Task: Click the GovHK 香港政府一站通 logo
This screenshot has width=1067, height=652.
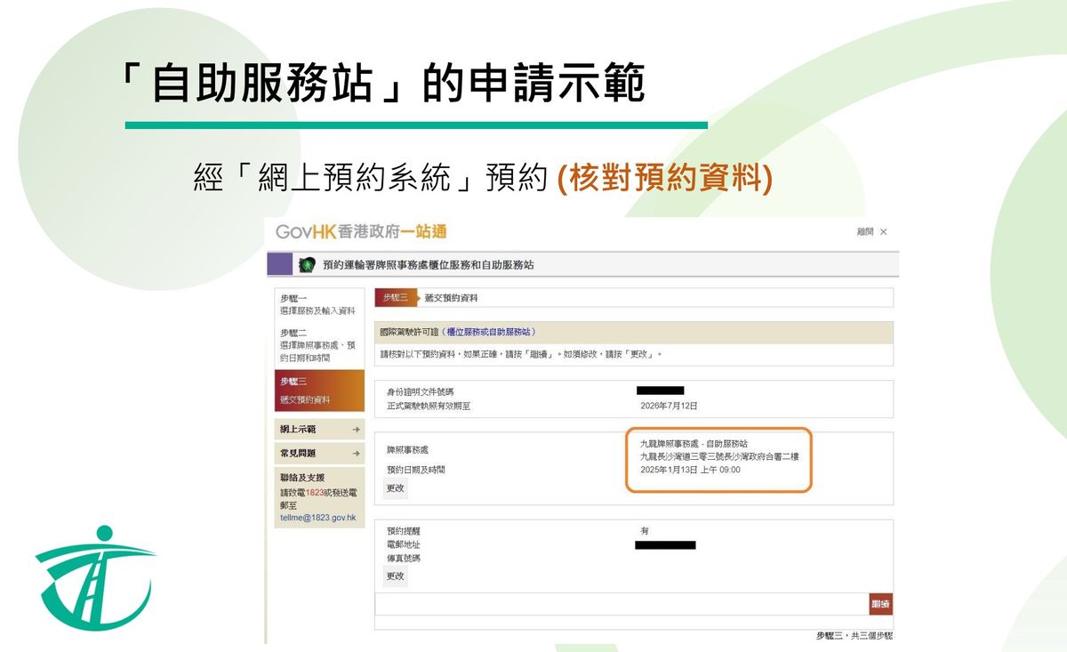Action: coord(361,232)
